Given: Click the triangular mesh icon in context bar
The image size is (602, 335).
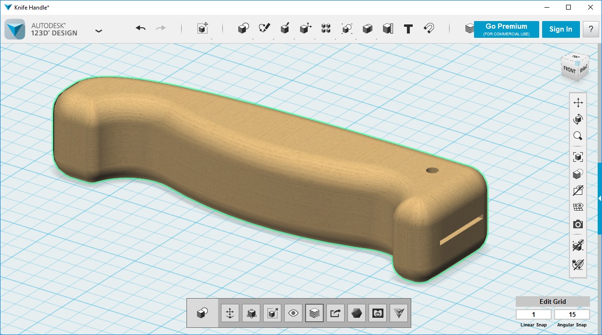Looking at the screenshot, I should click(x=398, y=313).
